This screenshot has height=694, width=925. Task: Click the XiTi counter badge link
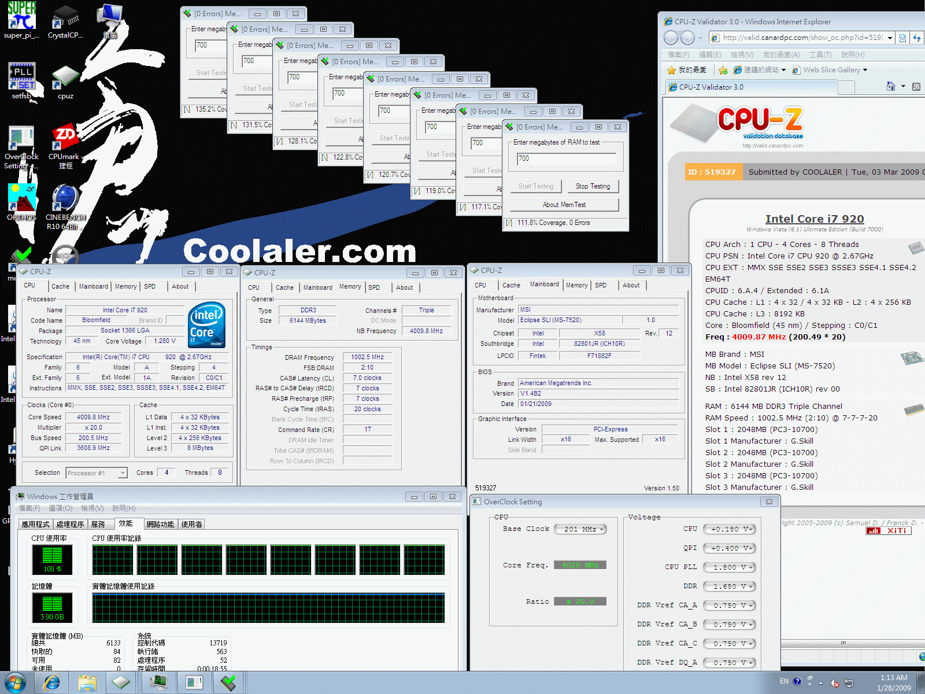(x=889, y=530)
